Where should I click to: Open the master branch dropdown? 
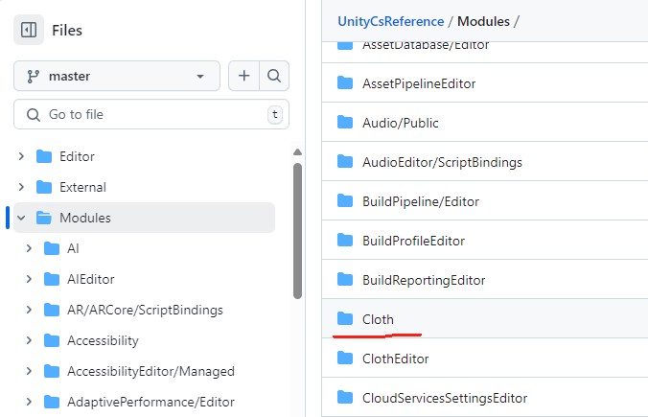tap(117, 76)
